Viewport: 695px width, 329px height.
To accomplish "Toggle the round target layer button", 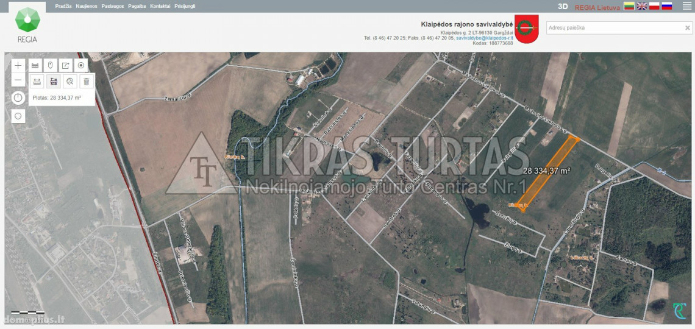I will (x=81, y=65).
